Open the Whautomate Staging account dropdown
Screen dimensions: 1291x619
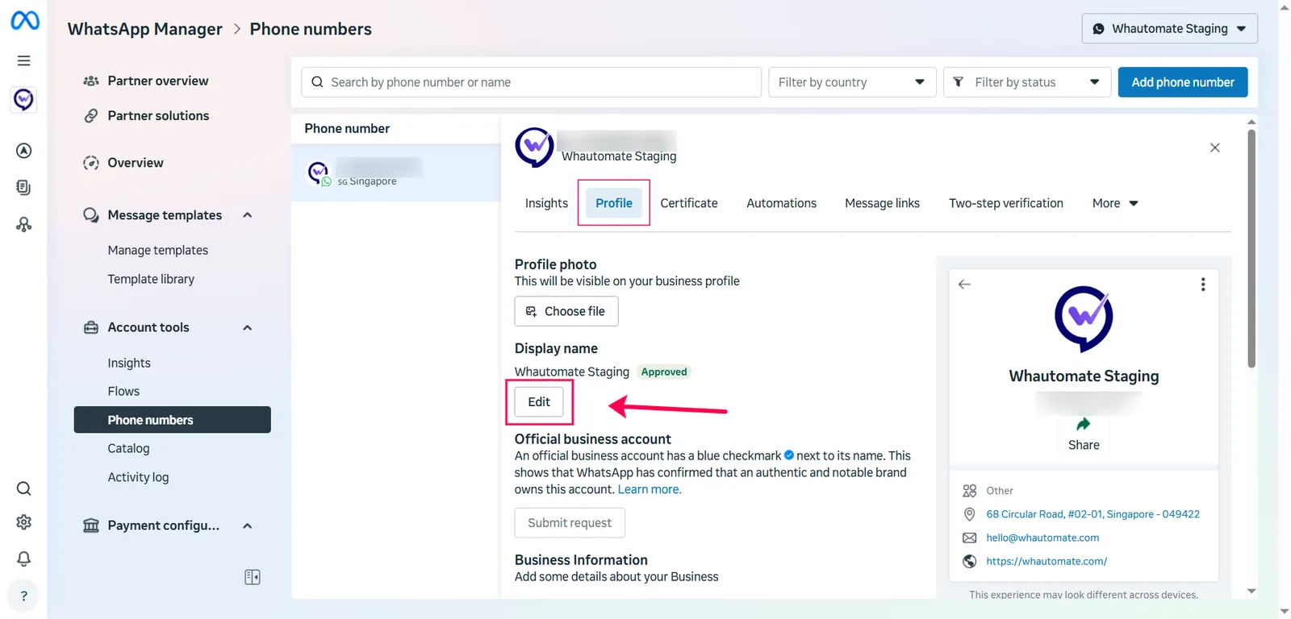coord(1169,28)
